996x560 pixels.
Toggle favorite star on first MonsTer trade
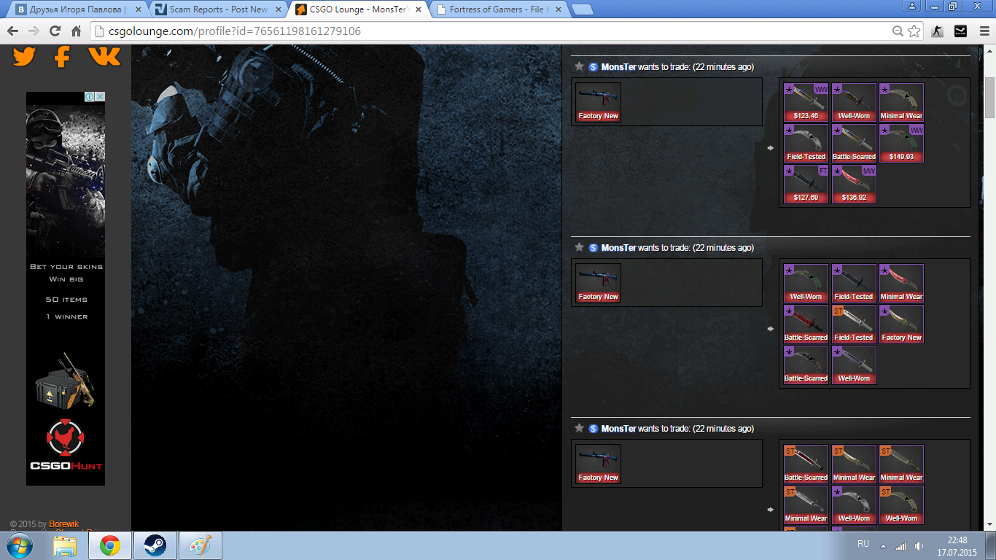click(x=579, y=66)
